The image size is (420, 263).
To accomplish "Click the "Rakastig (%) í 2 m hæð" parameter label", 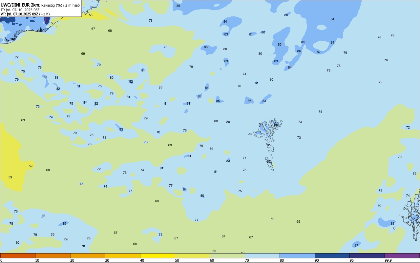I will coord(60,5).
